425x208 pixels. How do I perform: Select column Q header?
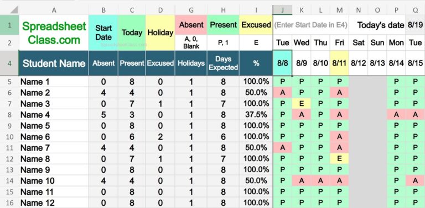point(415,10)
